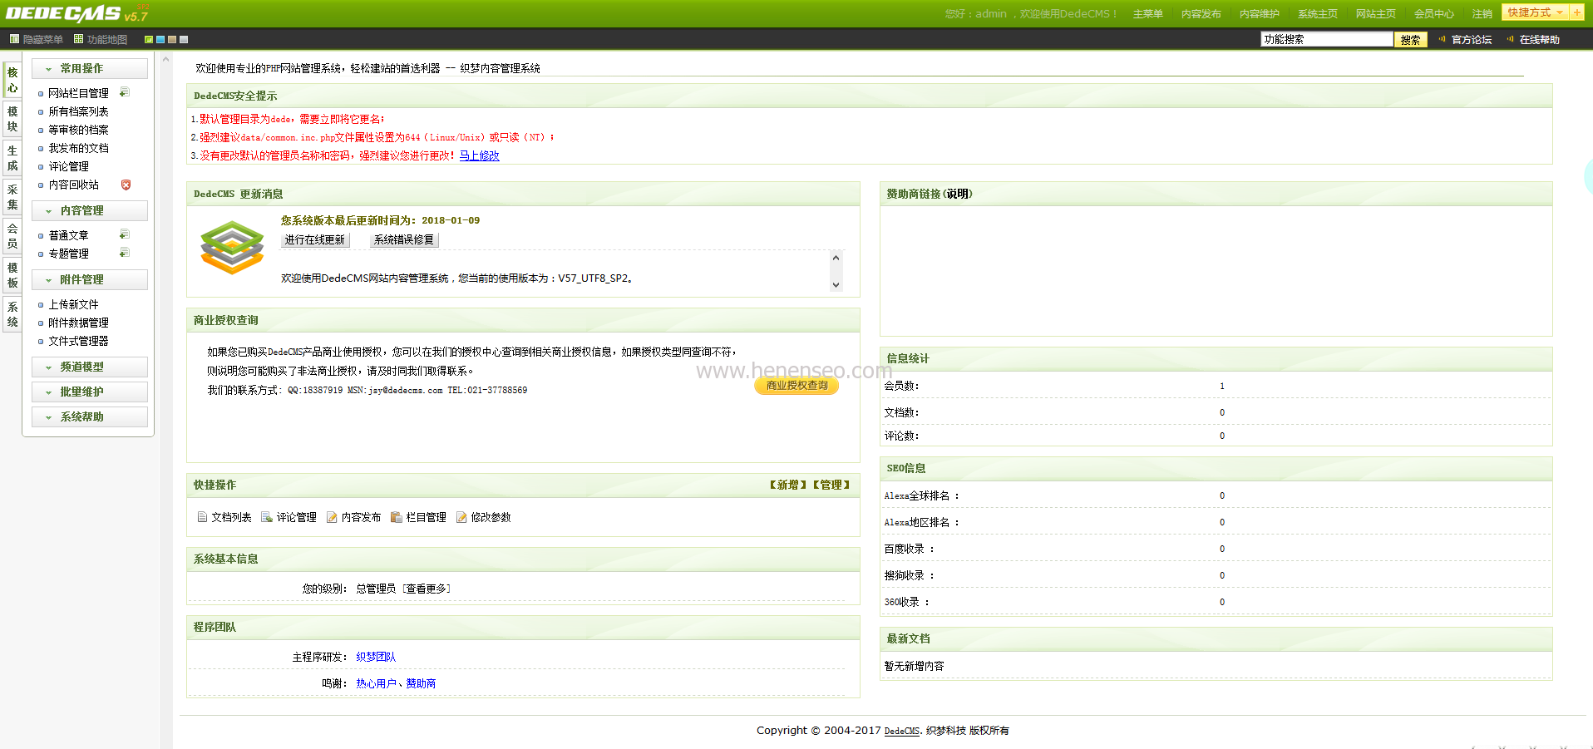Click the 系统错误修复 button
Screen dimensions: 1593x749
403,239
